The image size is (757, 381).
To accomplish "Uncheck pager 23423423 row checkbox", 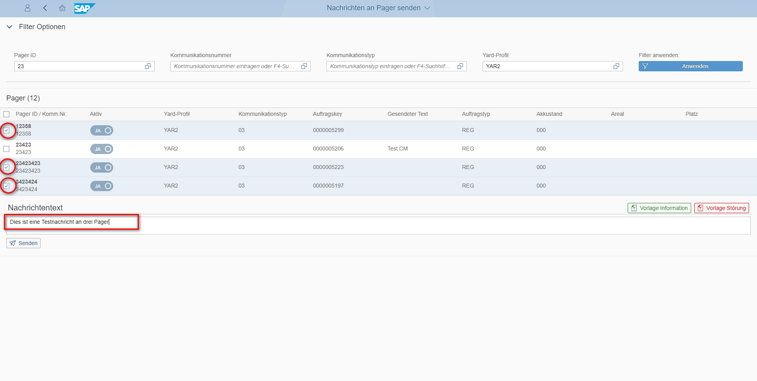I will point(6,167).
